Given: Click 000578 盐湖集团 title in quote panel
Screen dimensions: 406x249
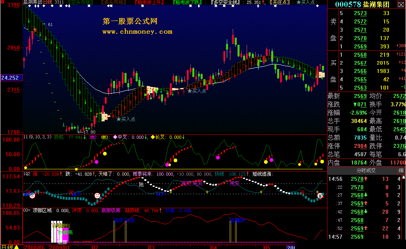Looking at the screenshot, I should (x=362, y=4).
